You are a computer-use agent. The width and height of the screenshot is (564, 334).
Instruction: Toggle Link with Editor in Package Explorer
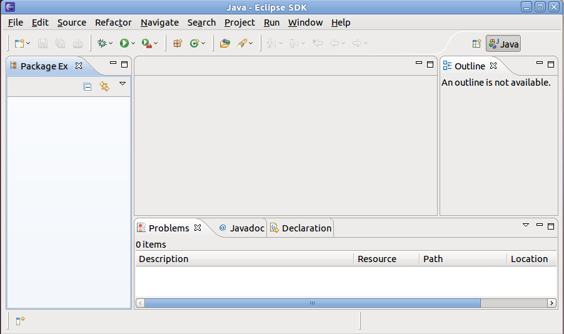pos(104,86)
